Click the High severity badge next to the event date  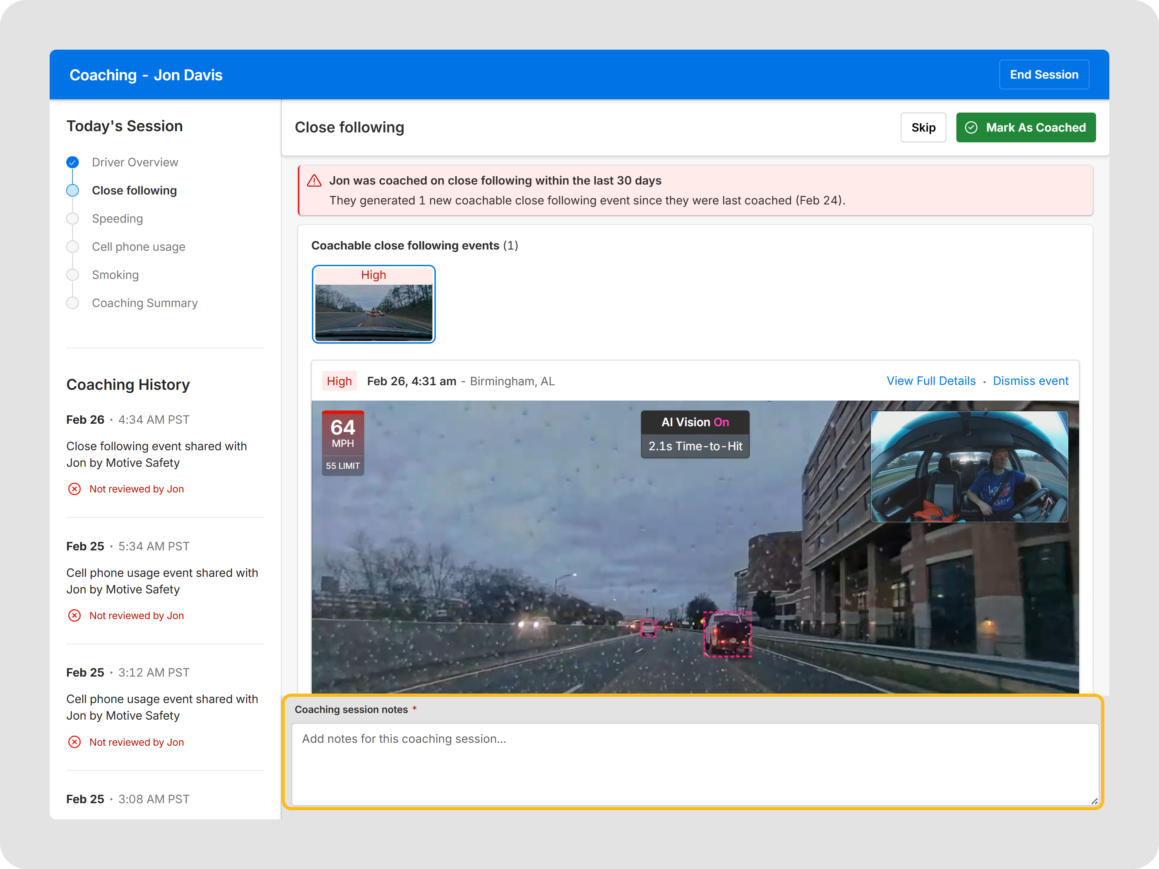click(339, 381)
